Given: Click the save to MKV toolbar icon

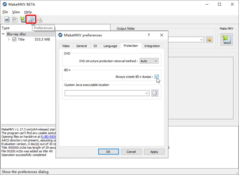Looking at the screenshot, I should point(23,19).
